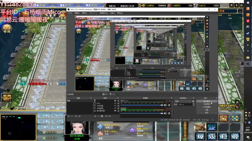Mute the first mixer audio channel
The height and width of the screenshot is (141, 252).
coord(165,105)
